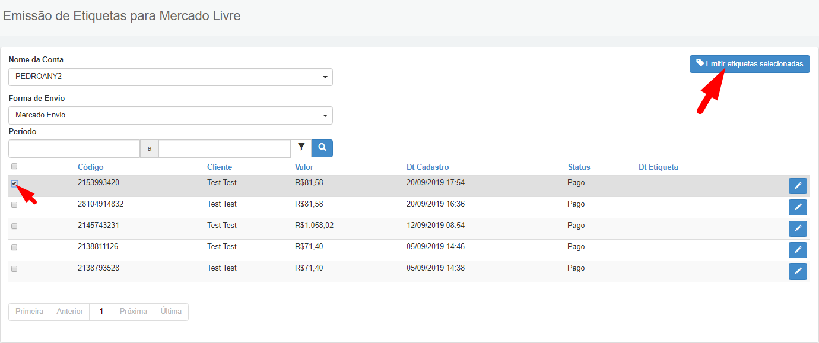Open the Nome da Conta dropdown
Viewport: 819px width, 343px height.
click(x=170, y=77)
